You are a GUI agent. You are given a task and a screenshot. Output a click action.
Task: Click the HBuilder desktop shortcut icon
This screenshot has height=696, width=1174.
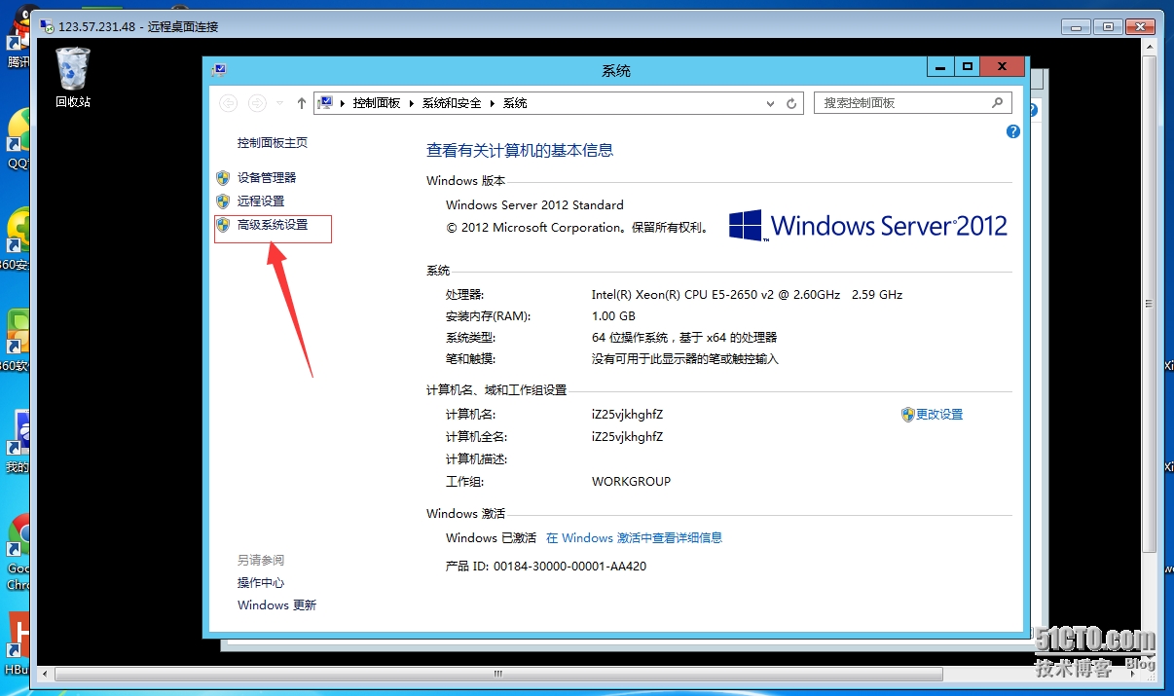(18, 643)
